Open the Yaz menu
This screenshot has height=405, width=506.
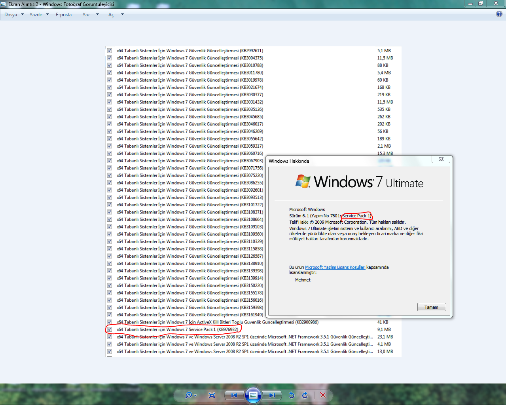[x=86, y=15]
